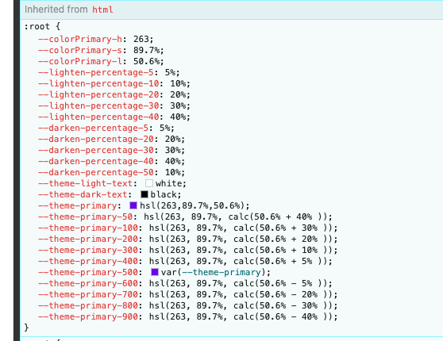Edit the --colorPrimary-h value 263
The width and height of the screenshot is (443, 341).
[x=141, y=39]
